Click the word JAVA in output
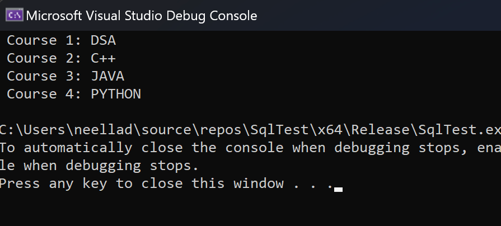The image size is (501, 226). pyautogui.click(x=107, y=77)
